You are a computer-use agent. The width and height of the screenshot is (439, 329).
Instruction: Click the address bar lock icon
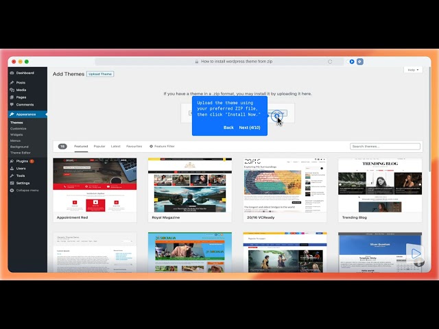coord(197,62)
